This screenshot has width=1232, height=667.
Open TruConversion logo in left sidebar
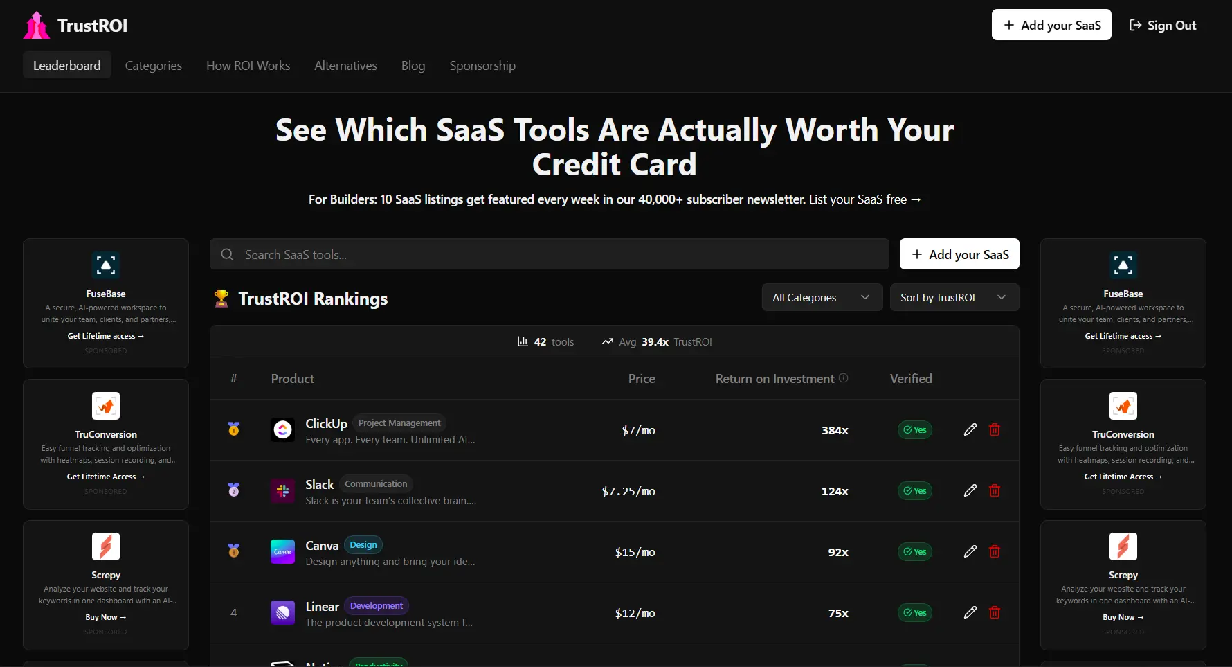pyautogui.click(x=106, y=406)
